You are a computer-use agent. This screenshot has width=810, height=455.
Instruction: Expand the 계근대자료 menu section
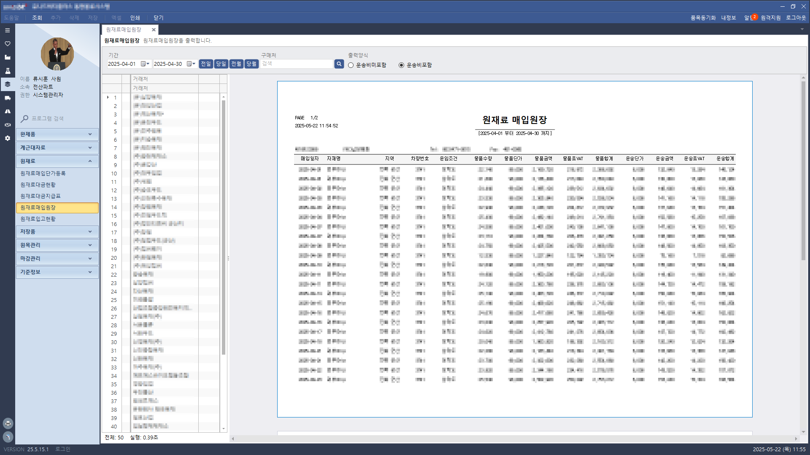pos(57,148)
